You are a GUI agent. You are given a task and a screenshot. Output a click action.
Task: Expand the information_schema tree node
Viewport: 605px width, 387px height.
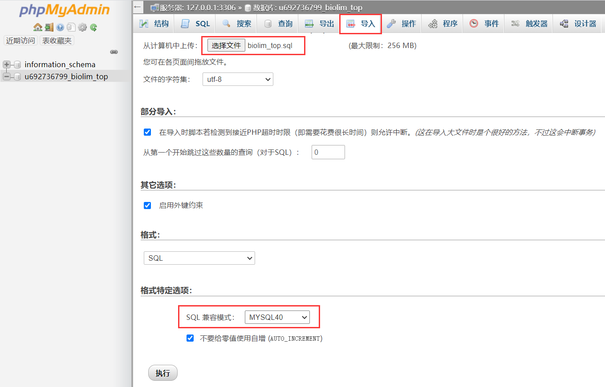tap(7, 64)
